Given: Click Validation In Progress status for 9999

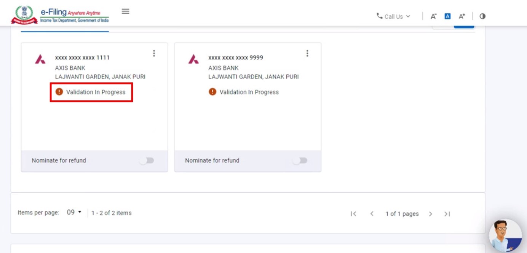Looking at the screenshot, I should [x=249, y=92].
